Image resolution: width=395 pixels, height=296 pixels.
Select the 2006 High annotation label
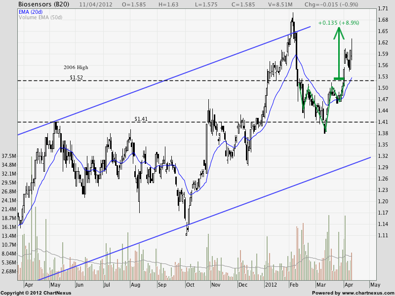pos(76,67)
